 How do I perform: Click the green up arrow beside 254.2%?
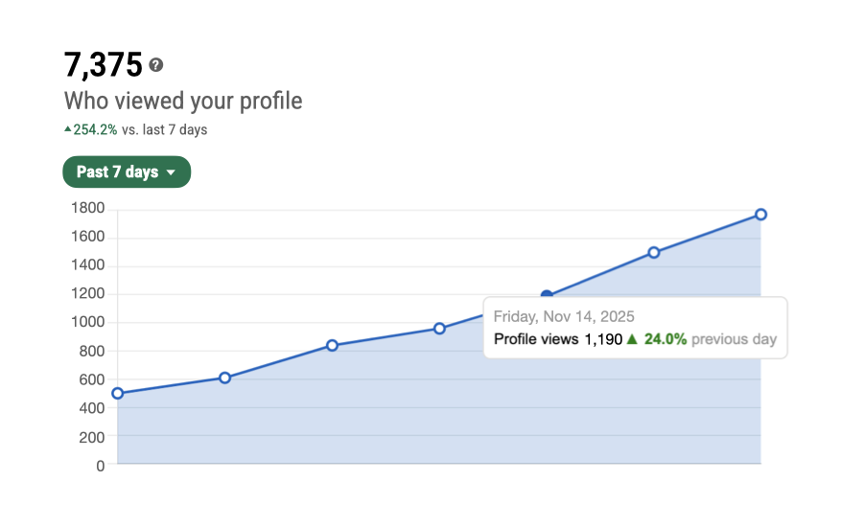68,129
